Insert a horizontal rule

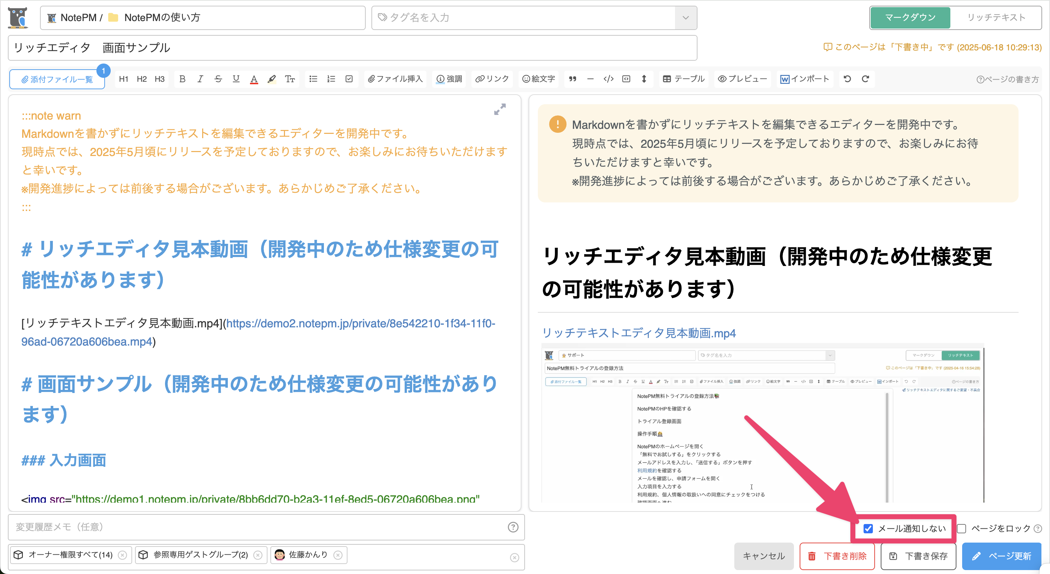(x=590, y=79)
